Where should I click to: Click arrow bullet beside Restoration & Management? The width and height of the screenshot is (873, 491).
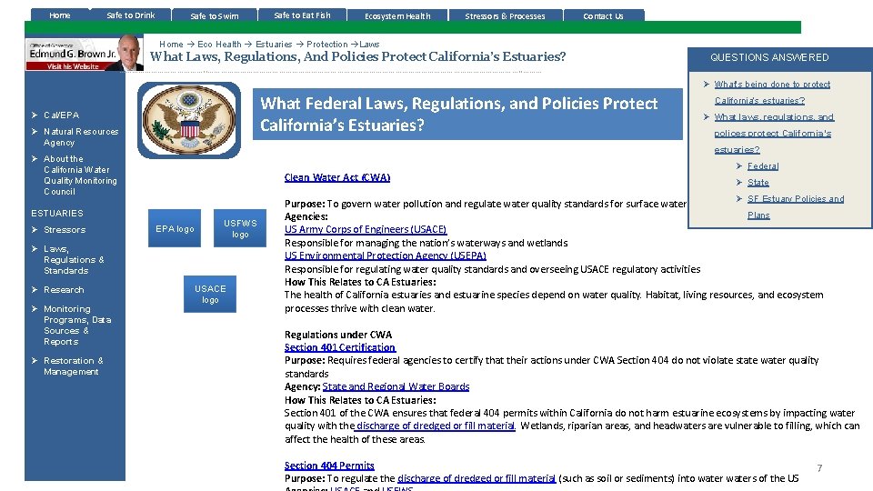click(x=35, y=360)
